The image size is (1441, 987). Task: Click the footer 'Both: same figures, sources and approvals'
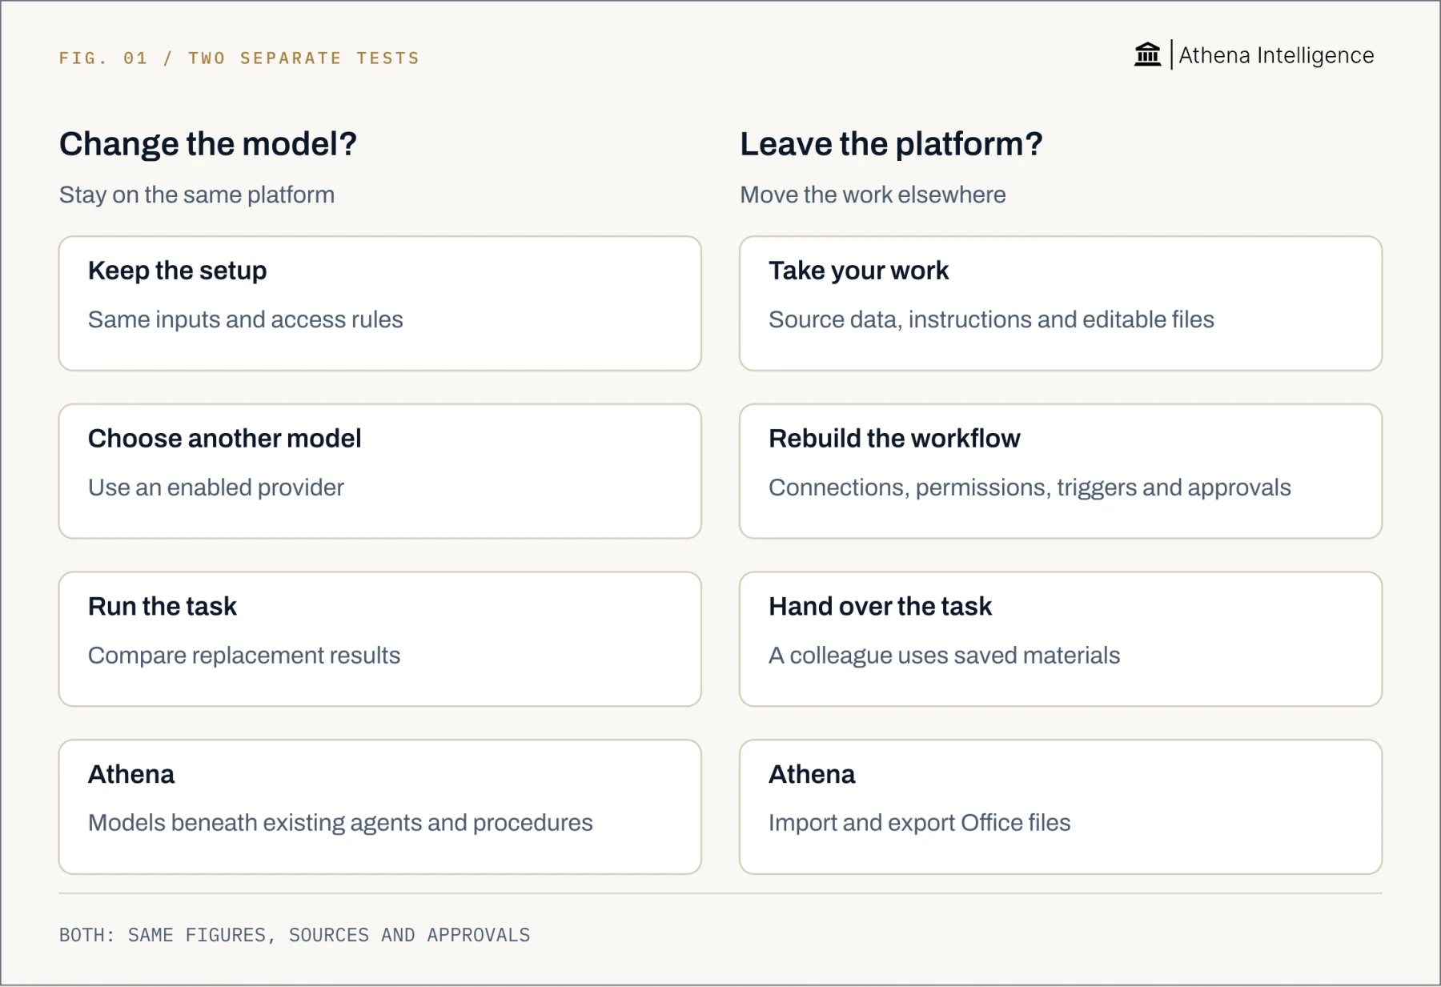tap(295, 935)
